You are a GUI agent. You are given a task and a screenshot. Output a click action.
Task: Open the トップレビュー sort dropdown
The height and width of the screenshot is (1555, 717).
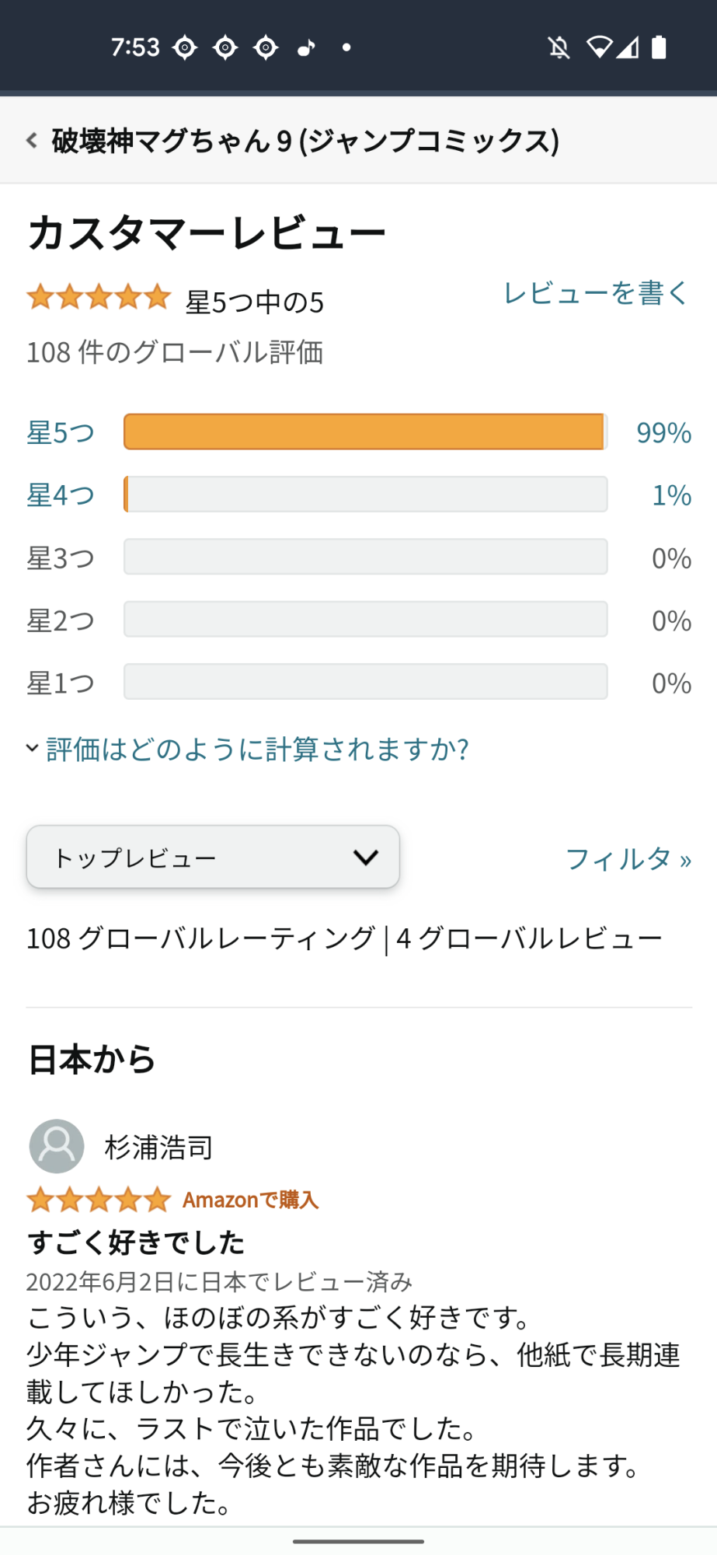213,857
